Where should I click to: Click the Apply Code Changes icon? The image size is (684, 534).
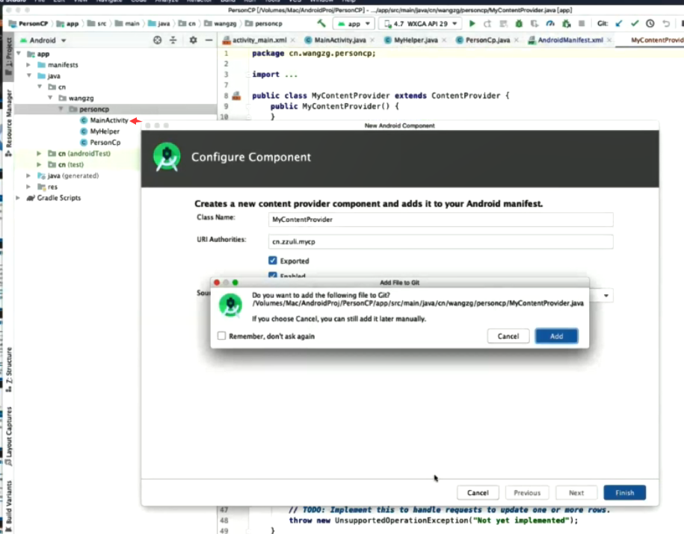coord(503,24)
